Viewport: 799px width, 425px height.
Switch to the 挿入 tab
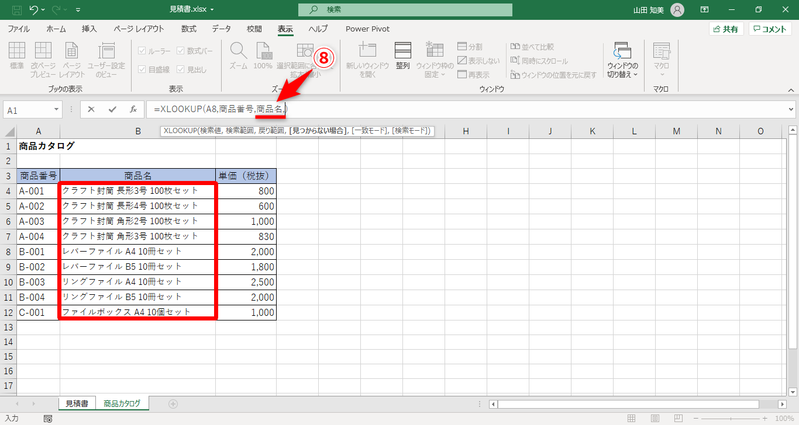tap(89, 29)
